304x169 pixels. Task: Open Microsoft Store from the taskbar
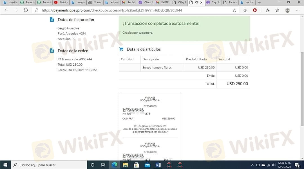[136, 165]
